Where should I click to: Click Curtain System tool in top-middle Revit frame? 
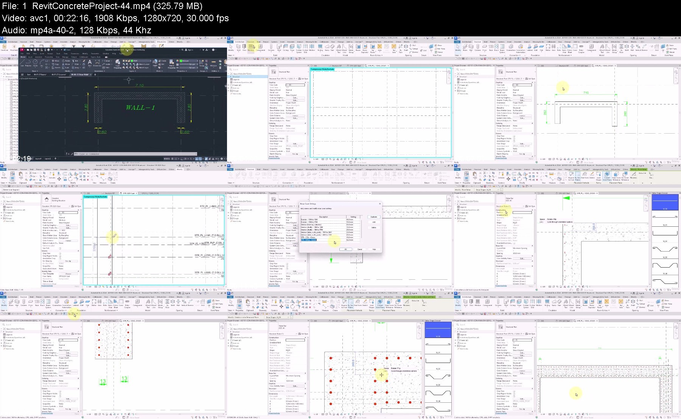click(299, 48)
